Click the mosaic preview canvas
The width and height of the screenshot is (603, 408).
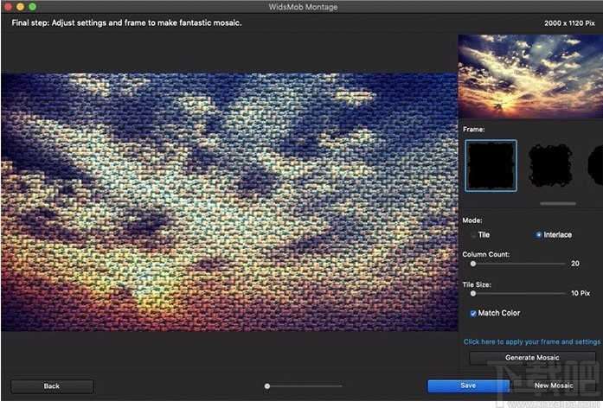229,201
